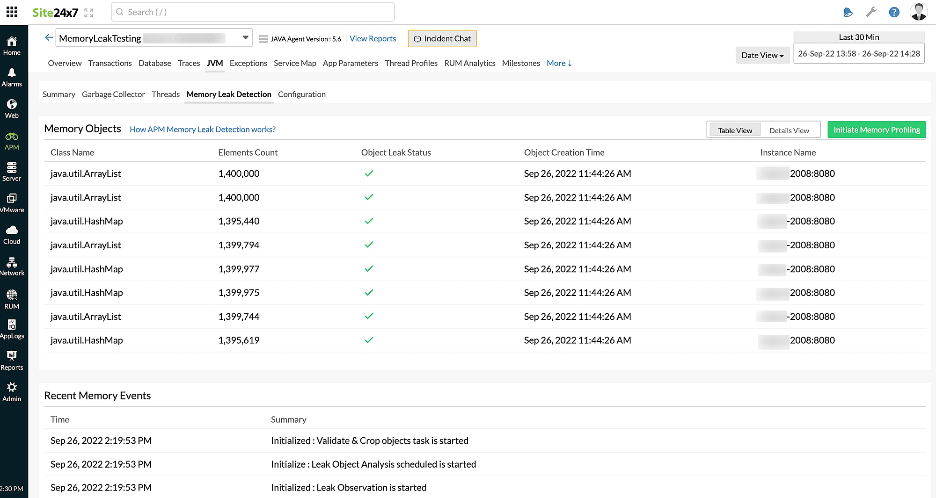Screen dimensions: 936x498
Task: Expand the MemoryLeakTesting monitor selector
Action: tap(245, 37)
